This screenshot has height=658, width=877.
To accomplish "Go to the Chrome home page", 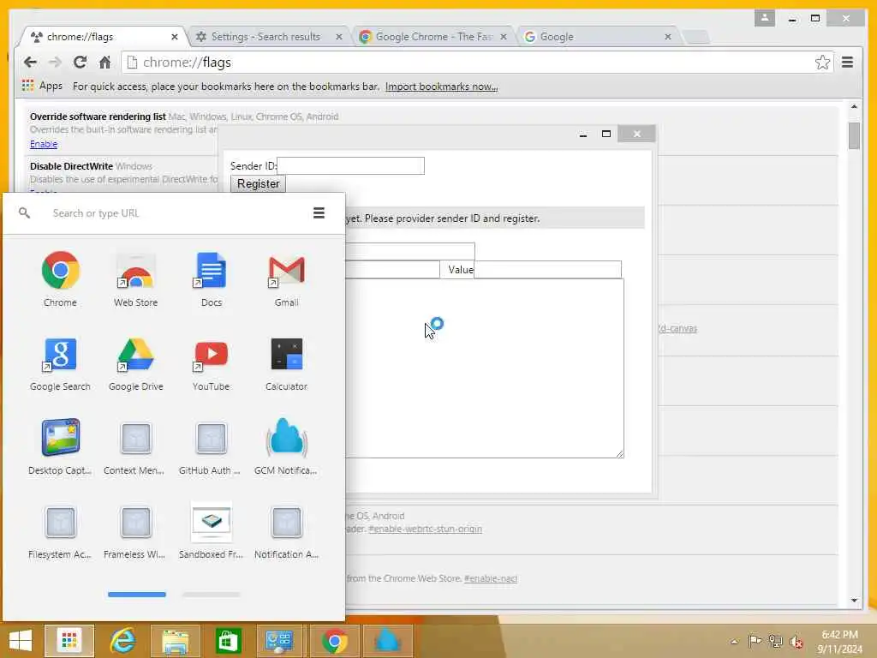I will tap(104, 62).
